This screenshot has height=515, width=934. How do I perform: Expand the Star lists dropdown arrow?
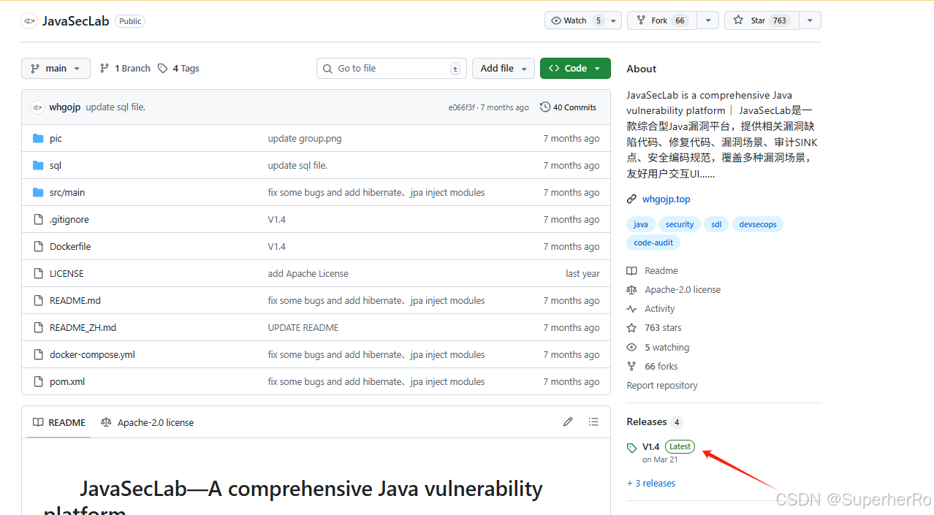pyautogui.click(x=810, y=20)
